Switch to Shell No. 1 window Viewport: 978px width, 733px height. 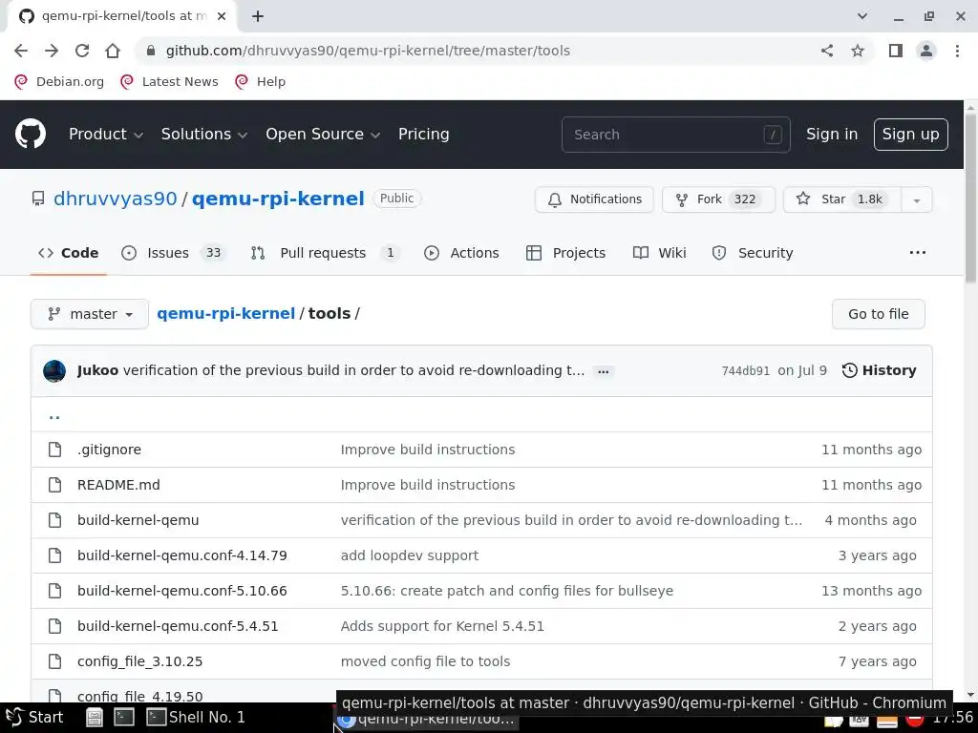(x=196, y=718)
